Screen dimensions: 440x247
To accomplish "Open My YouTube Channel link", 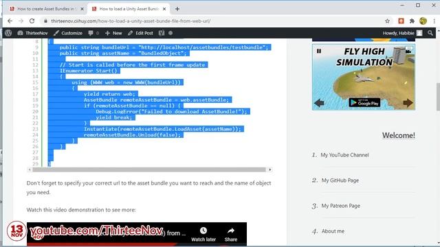I will (344, 155).
